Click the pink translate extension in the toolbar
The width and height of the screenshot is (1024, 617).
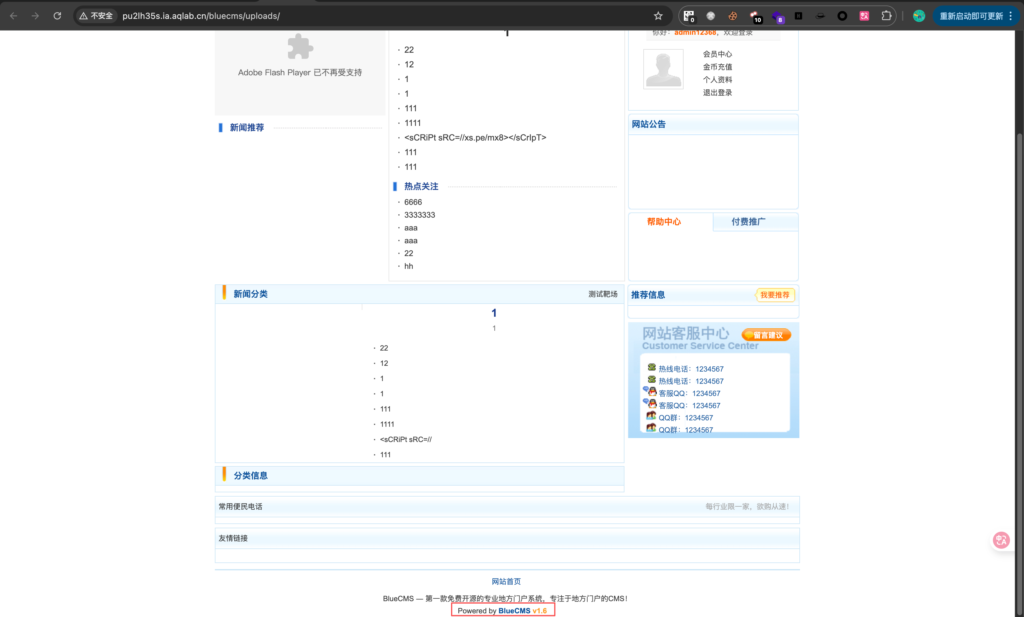point(864,16)
